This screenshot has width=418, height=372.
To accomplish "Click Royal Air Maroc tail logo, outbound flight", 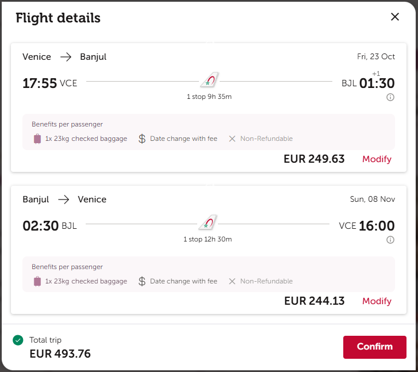I will tap(210, 80).
